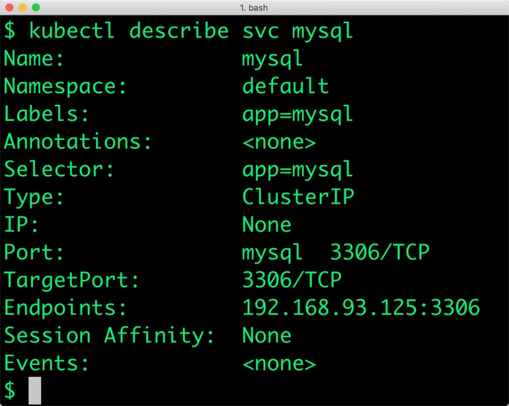Click the endpoint address 192.168.93.125:3306

coord(361,308)
